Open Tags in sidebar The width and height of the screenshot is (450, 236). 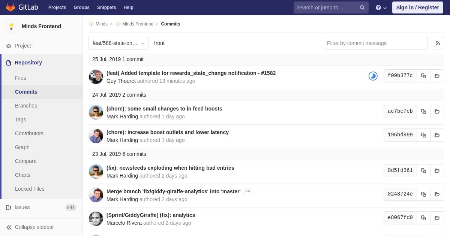coord(21,119)
